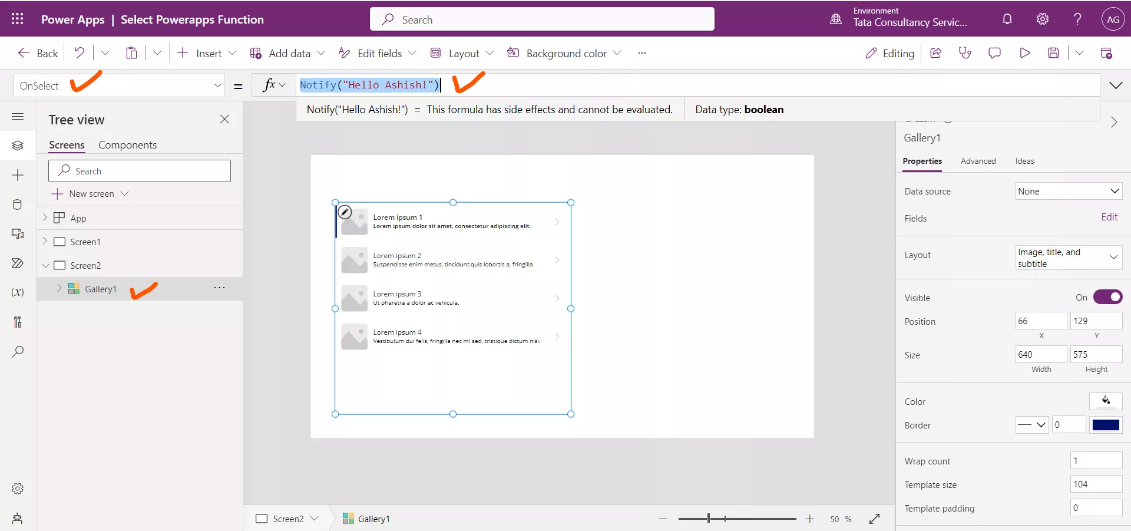
Task: Toggle the hamburger navigation menu
Action: [18, 116]
